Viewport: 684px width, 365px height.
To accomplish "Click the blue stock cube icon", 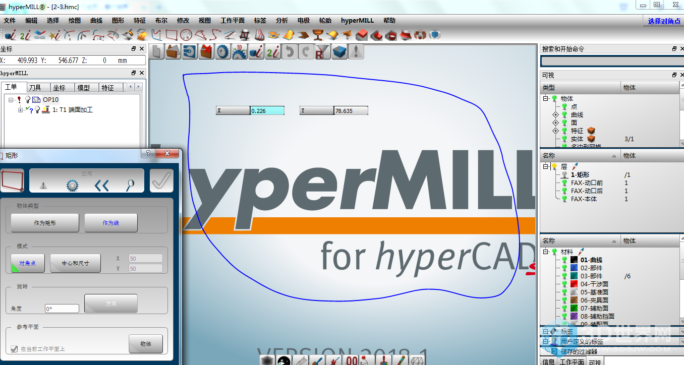I will (339, 51).
